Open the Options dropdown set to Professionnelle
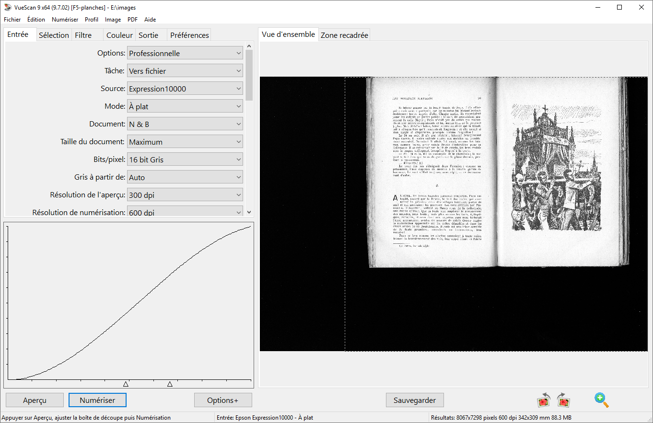This screenshot has height=423, width=653. click(x=185, y=53)
